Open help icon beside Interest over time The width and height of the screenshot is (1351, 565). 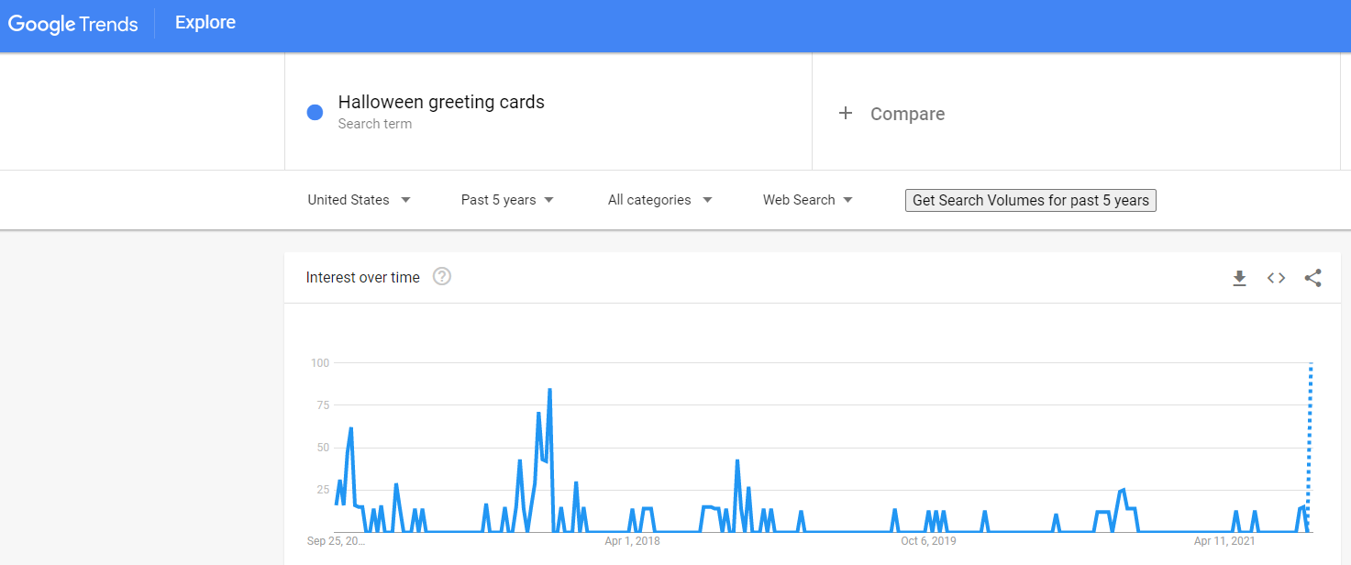click(x=442, y=276)
